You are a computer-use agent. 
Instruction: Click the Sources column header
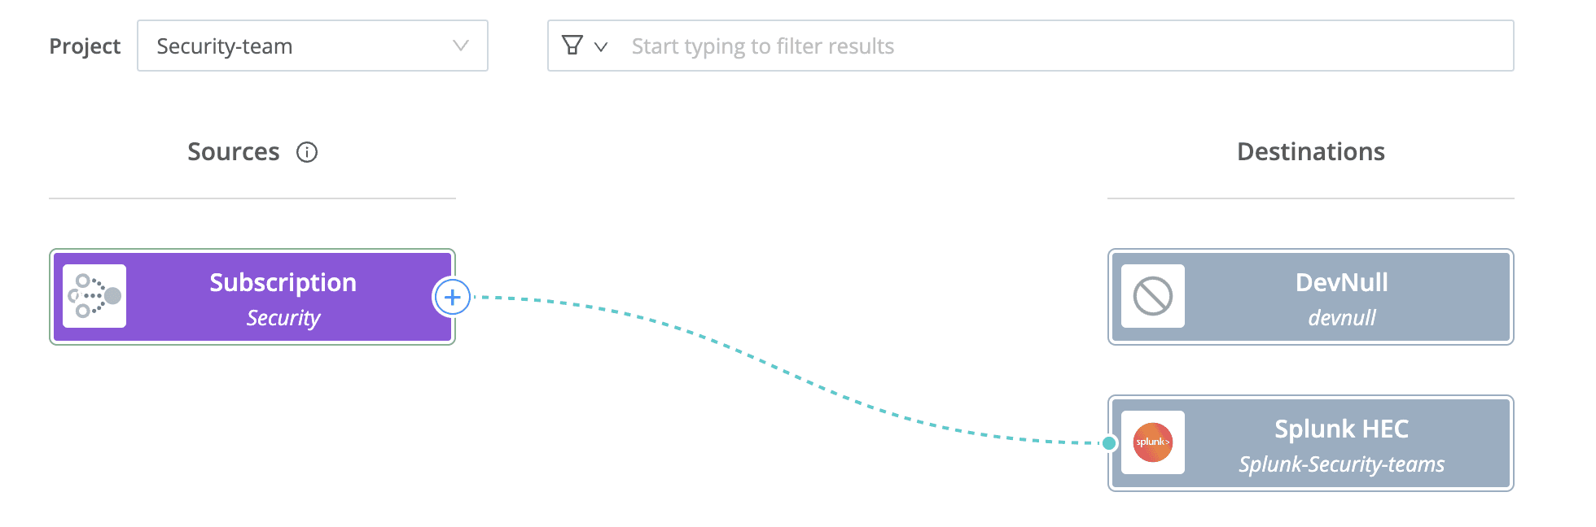tap(234, 152)
